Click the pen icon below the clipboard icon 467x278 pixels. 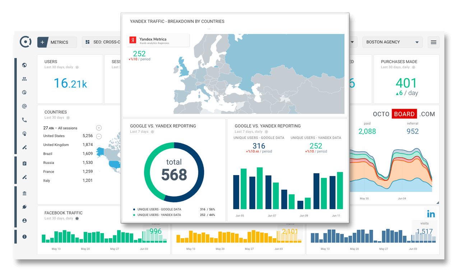(24, 177)
